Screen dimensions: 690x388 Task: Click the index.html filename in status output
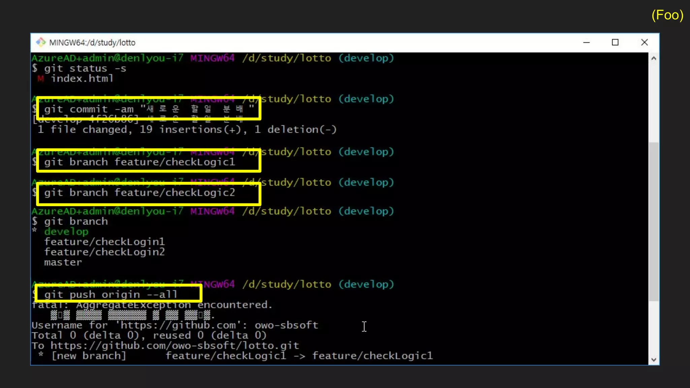(82, 79)
